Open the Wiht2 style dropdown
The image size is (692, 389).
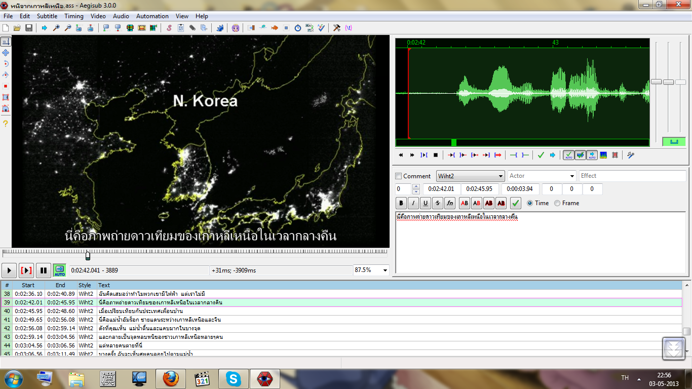[470, 176]
